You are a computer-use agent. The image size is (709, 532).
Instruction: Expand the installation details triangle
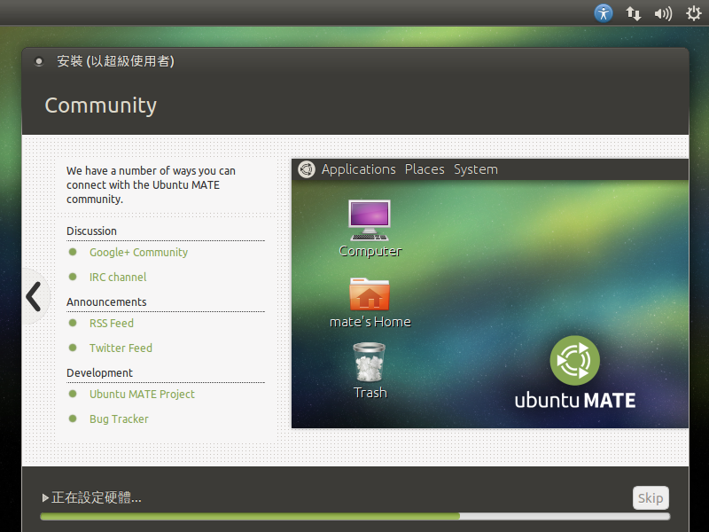(46, 498)
